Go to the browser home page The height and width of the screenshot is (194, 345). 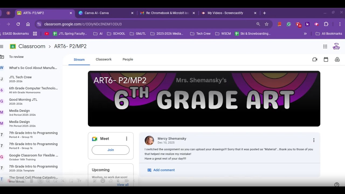tap(28, 24)
